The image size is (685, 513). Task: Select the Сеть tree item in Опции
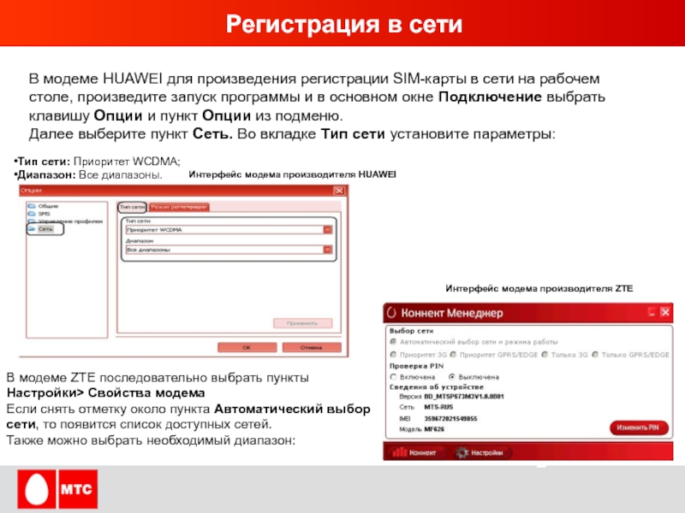coord(45,229)
